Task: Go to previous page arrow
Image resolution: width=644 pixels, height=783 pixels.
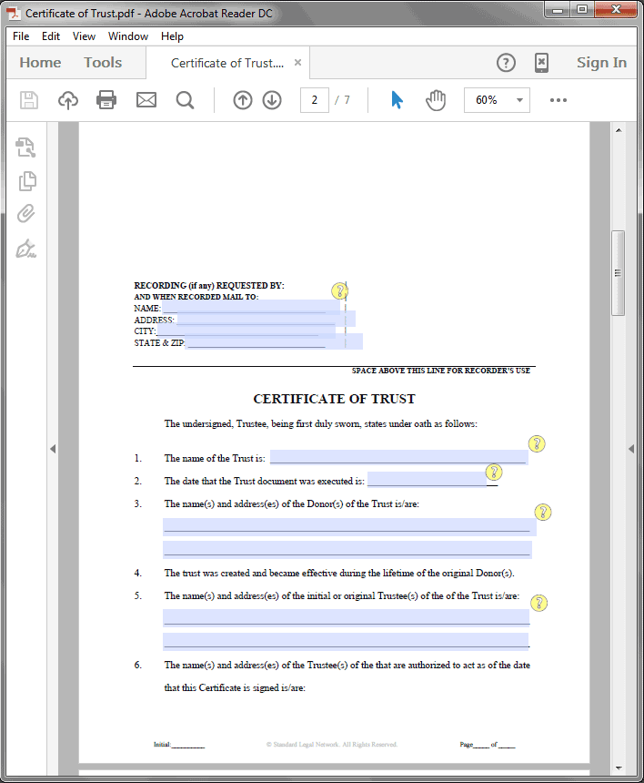Action: [x=243, y=100]
